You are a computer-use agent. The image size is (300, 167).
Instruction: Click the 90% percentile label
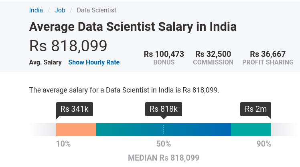point(264,144)
